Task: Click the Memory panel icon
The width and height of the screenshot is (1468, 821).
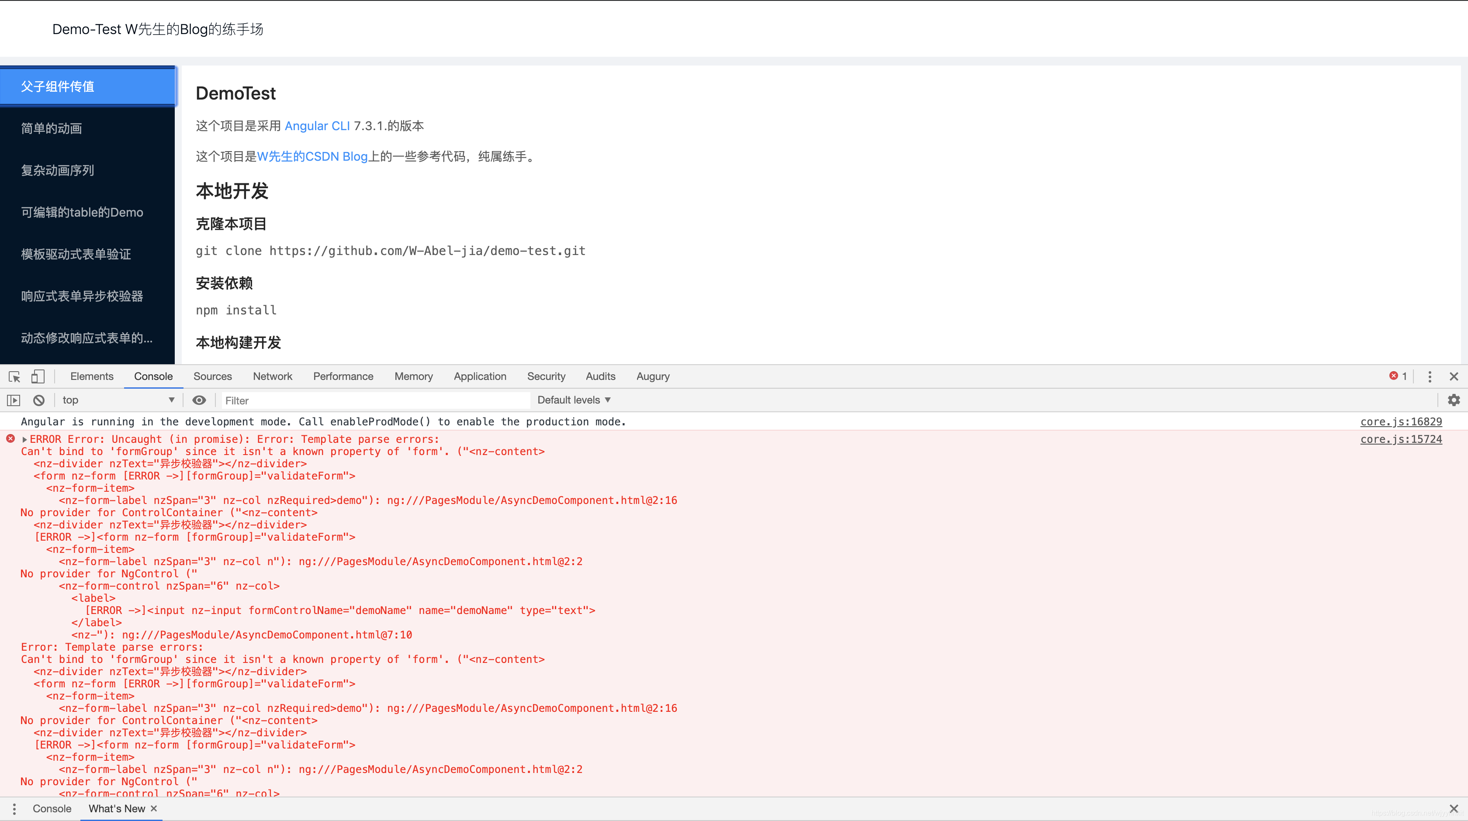Action: [x=412, y=376]
